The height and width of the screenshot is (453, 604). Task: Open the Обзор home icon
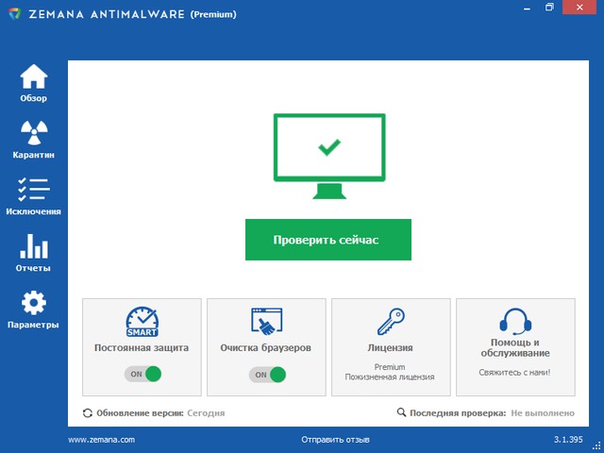coord(33,76)
